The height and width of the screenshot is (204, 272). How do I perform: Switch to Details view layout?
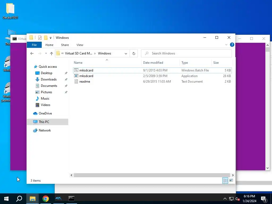pyautogui.click(x=225, y=180)
